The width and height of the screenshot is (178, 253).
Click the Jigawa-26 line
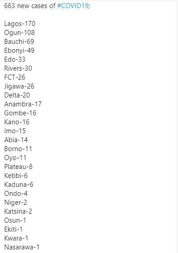point(19,86)
